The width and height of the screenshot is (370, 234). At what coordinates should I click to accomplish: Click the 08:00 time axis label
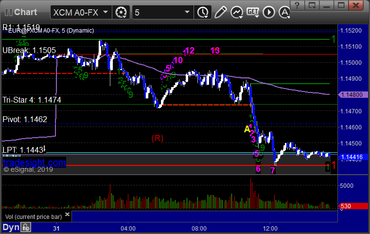199,229
